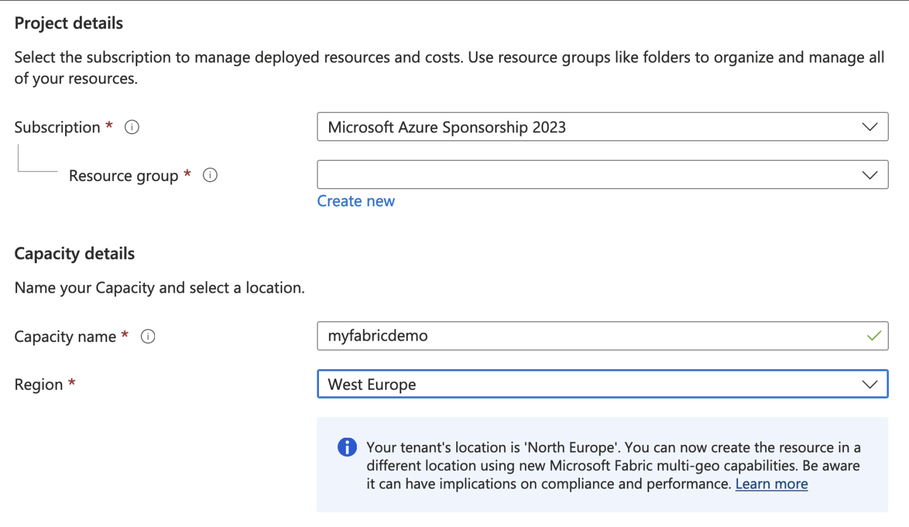Click the Region field label
909x527 pixels.
coord(38,384)
